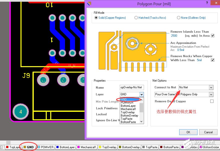
Task: Click gray TopPaste color swatch
Action: point(143,147)
